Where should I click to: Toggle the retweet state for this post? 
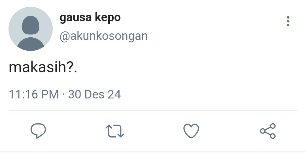coord(115,131)
